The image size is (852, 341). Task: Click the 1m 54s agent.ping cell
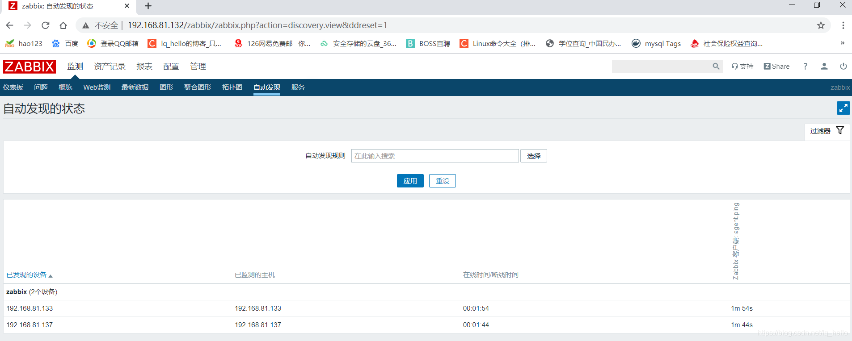click(742, 308)
